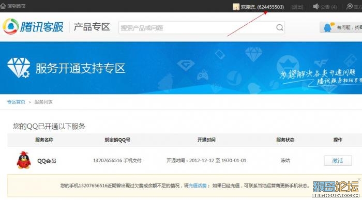The image size is (362, 200).
Task: Open the 公告 (4) notices
Action: (329, 7)
